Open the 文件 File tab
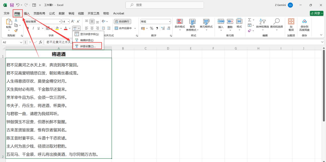Image resolution: width=326 pixels, height=162 pixels. 7,13
